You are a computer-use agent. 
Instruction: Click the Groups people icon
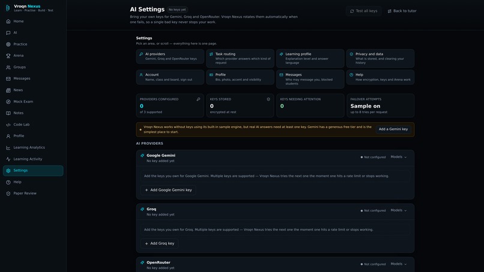tap(8, 67)
